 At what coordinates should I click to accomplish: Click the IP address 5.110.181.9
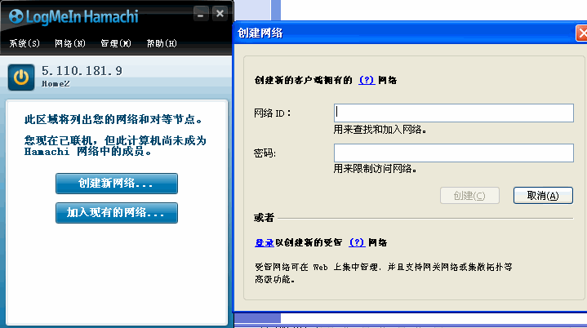click(x=82, y=71)
